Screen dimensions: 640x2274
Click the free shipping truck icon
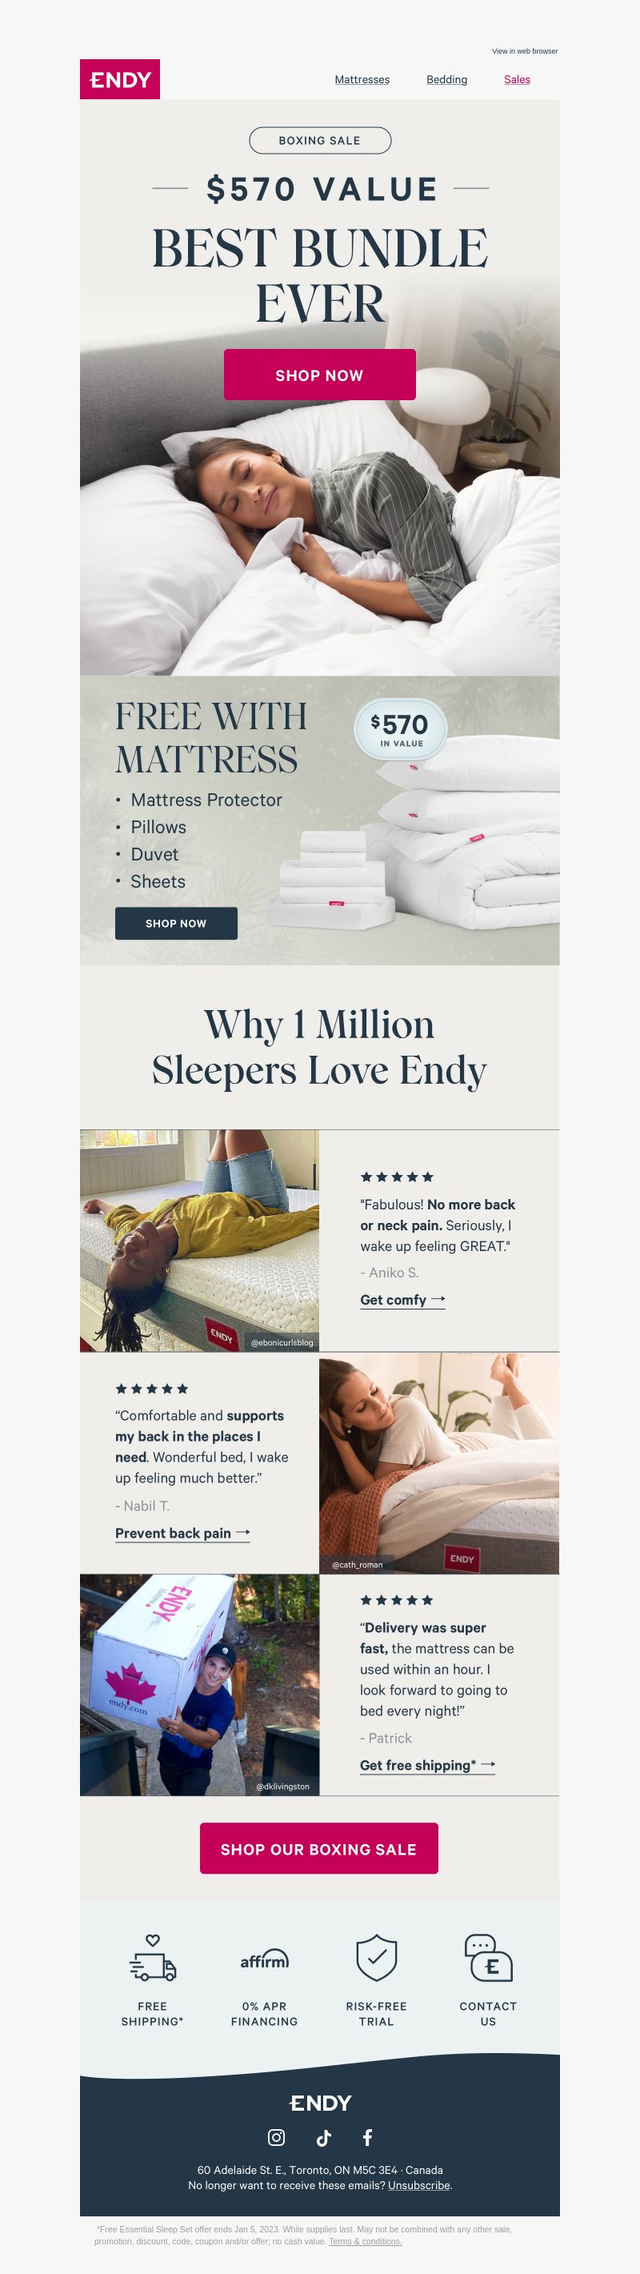[x=153, y=1959]
